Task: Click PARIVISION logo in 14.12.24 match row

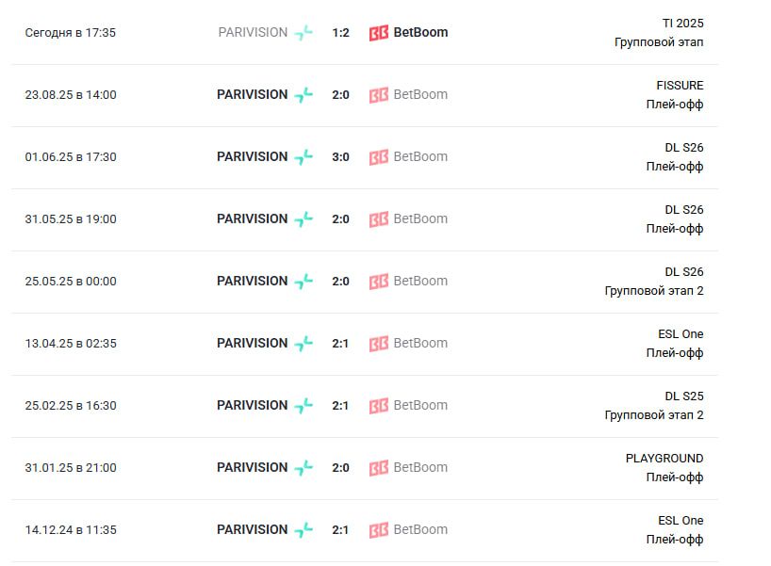Action: (x=303, y=530)
